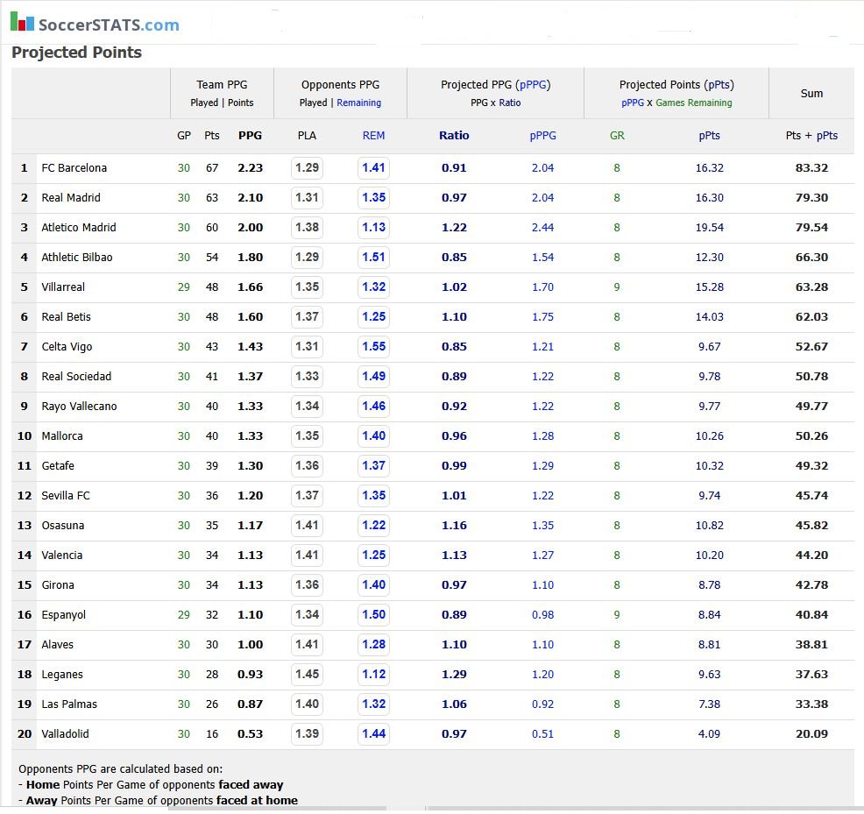864x814 pixels.
Task: Click Valladolid's 1.44 REM value box
Action: pyautogui.click(x=373, y=733)
